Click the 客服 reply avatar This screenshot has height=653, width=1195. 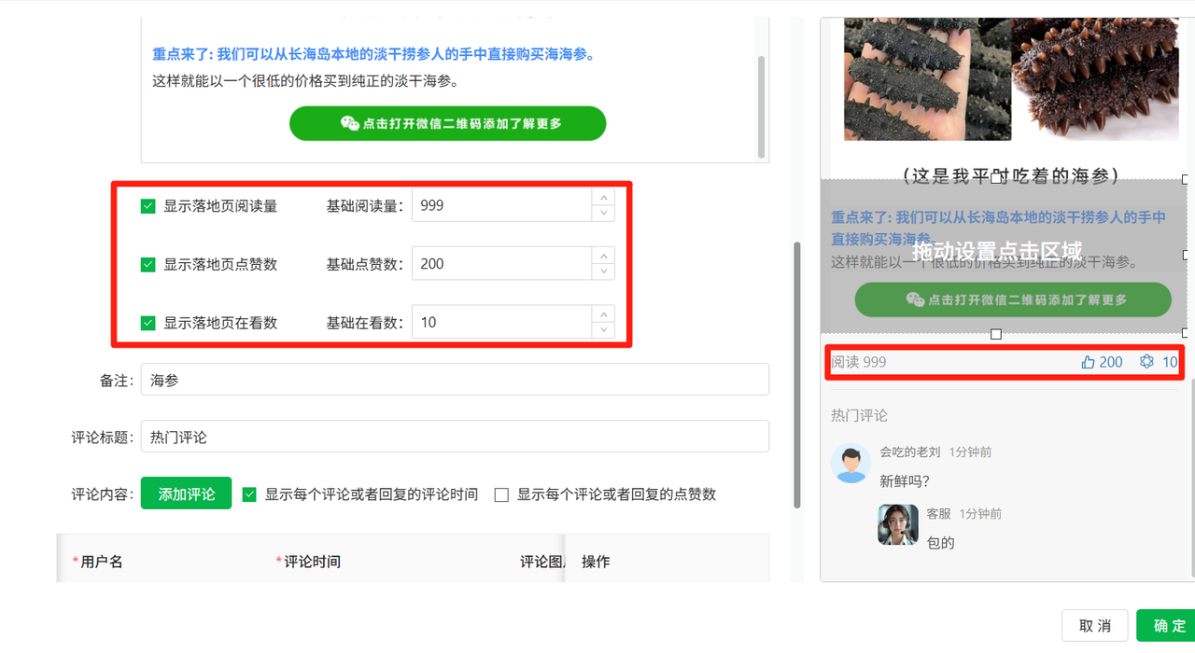click(x=897, y=524)
